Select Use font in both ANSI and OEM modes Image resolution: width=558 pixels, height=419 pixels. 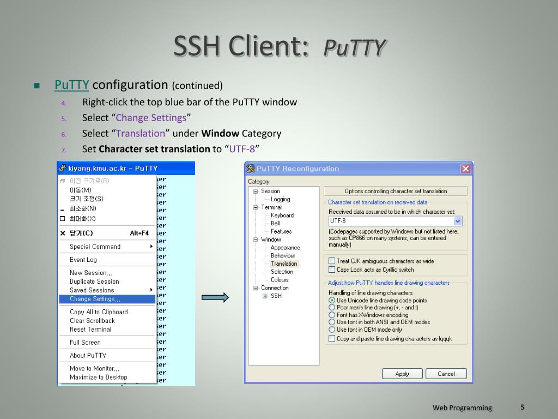coord(332,322)
